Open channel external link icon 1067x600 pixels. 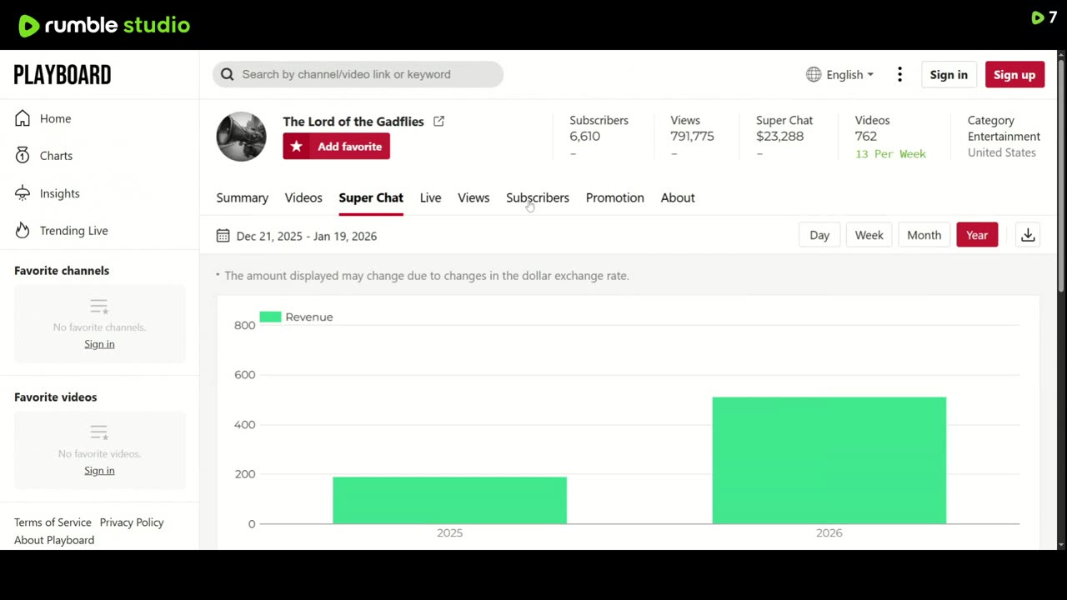(x=438, y=122)
